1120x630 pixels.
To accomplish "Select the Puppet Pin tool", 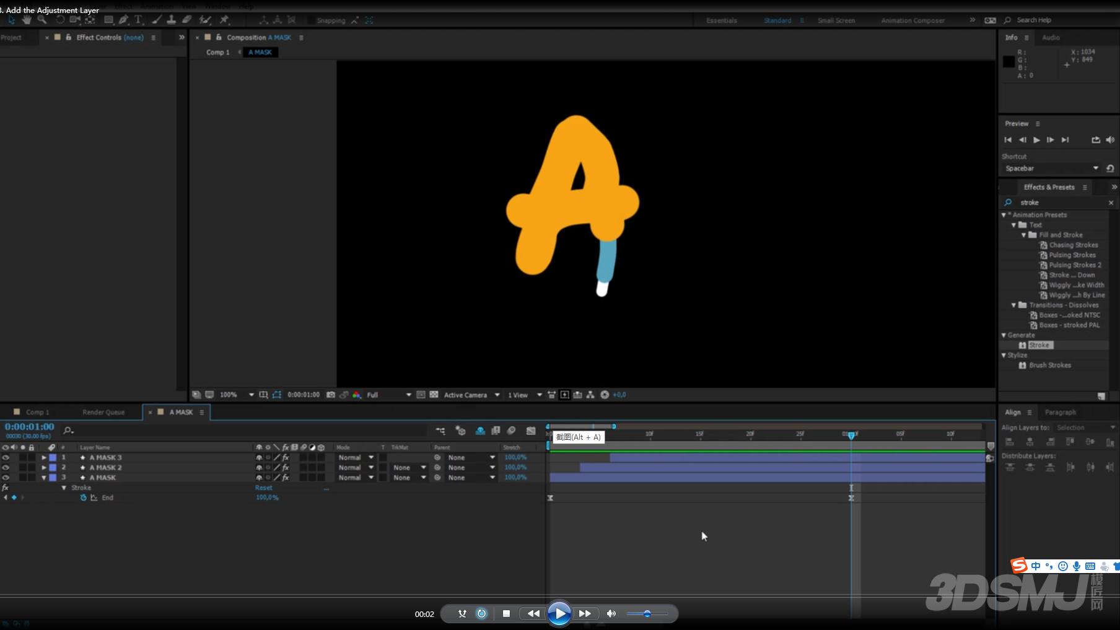I will [224, 20].
